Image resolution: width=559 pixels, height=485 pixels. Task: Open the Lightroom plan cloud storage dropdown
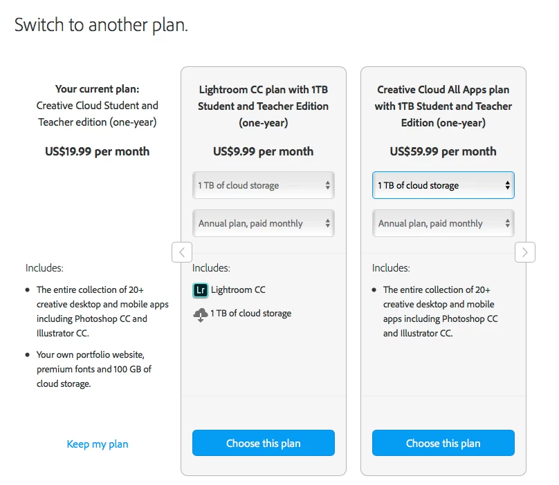[263, 185]
